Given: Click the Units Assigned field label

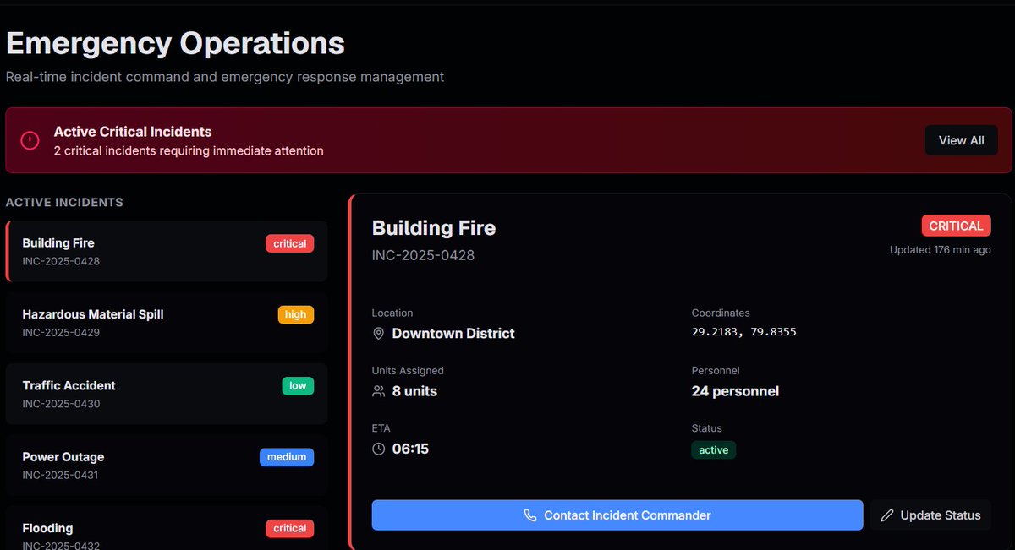Looking at the screenshot, I should 408,371.
